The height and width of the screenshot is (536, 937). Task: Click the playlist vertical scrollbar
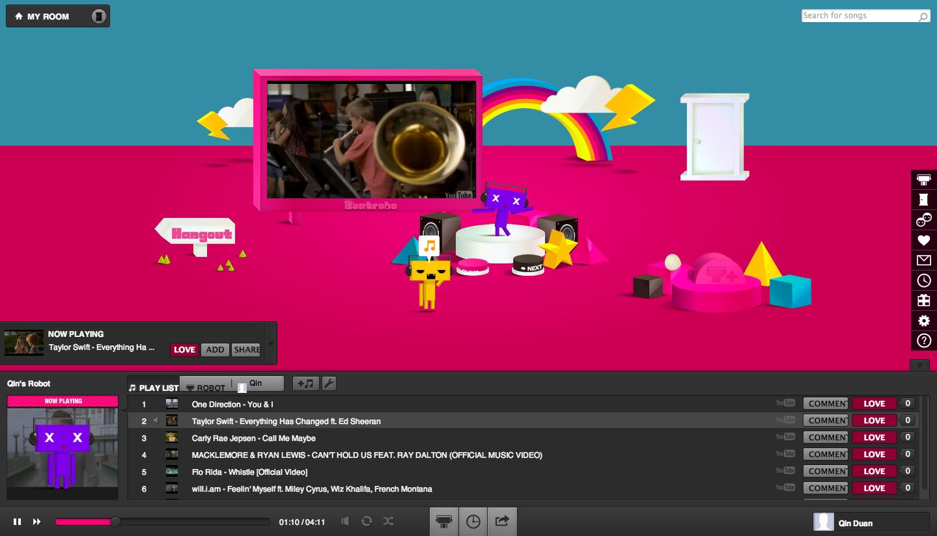coord(925,442)
